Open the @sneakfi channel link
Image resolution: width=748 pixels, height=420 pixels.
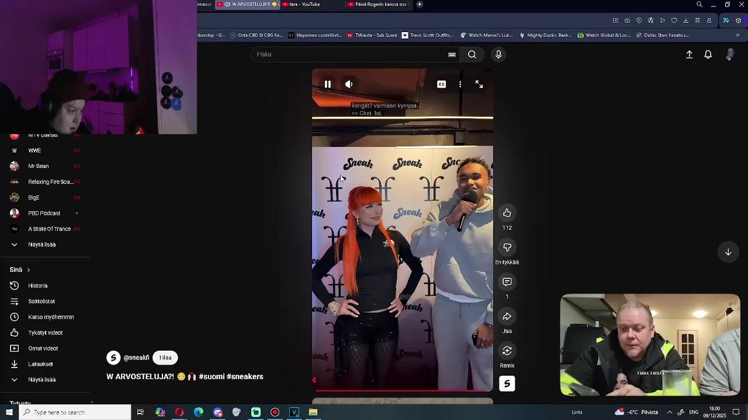pyautogui.click(x=136, y=358)
